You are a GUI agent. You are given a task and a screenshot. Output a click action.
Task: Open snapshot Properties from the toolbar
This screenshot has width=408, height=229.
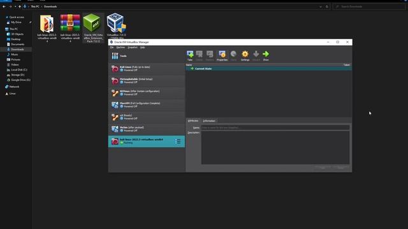click(x=222, y=56)
